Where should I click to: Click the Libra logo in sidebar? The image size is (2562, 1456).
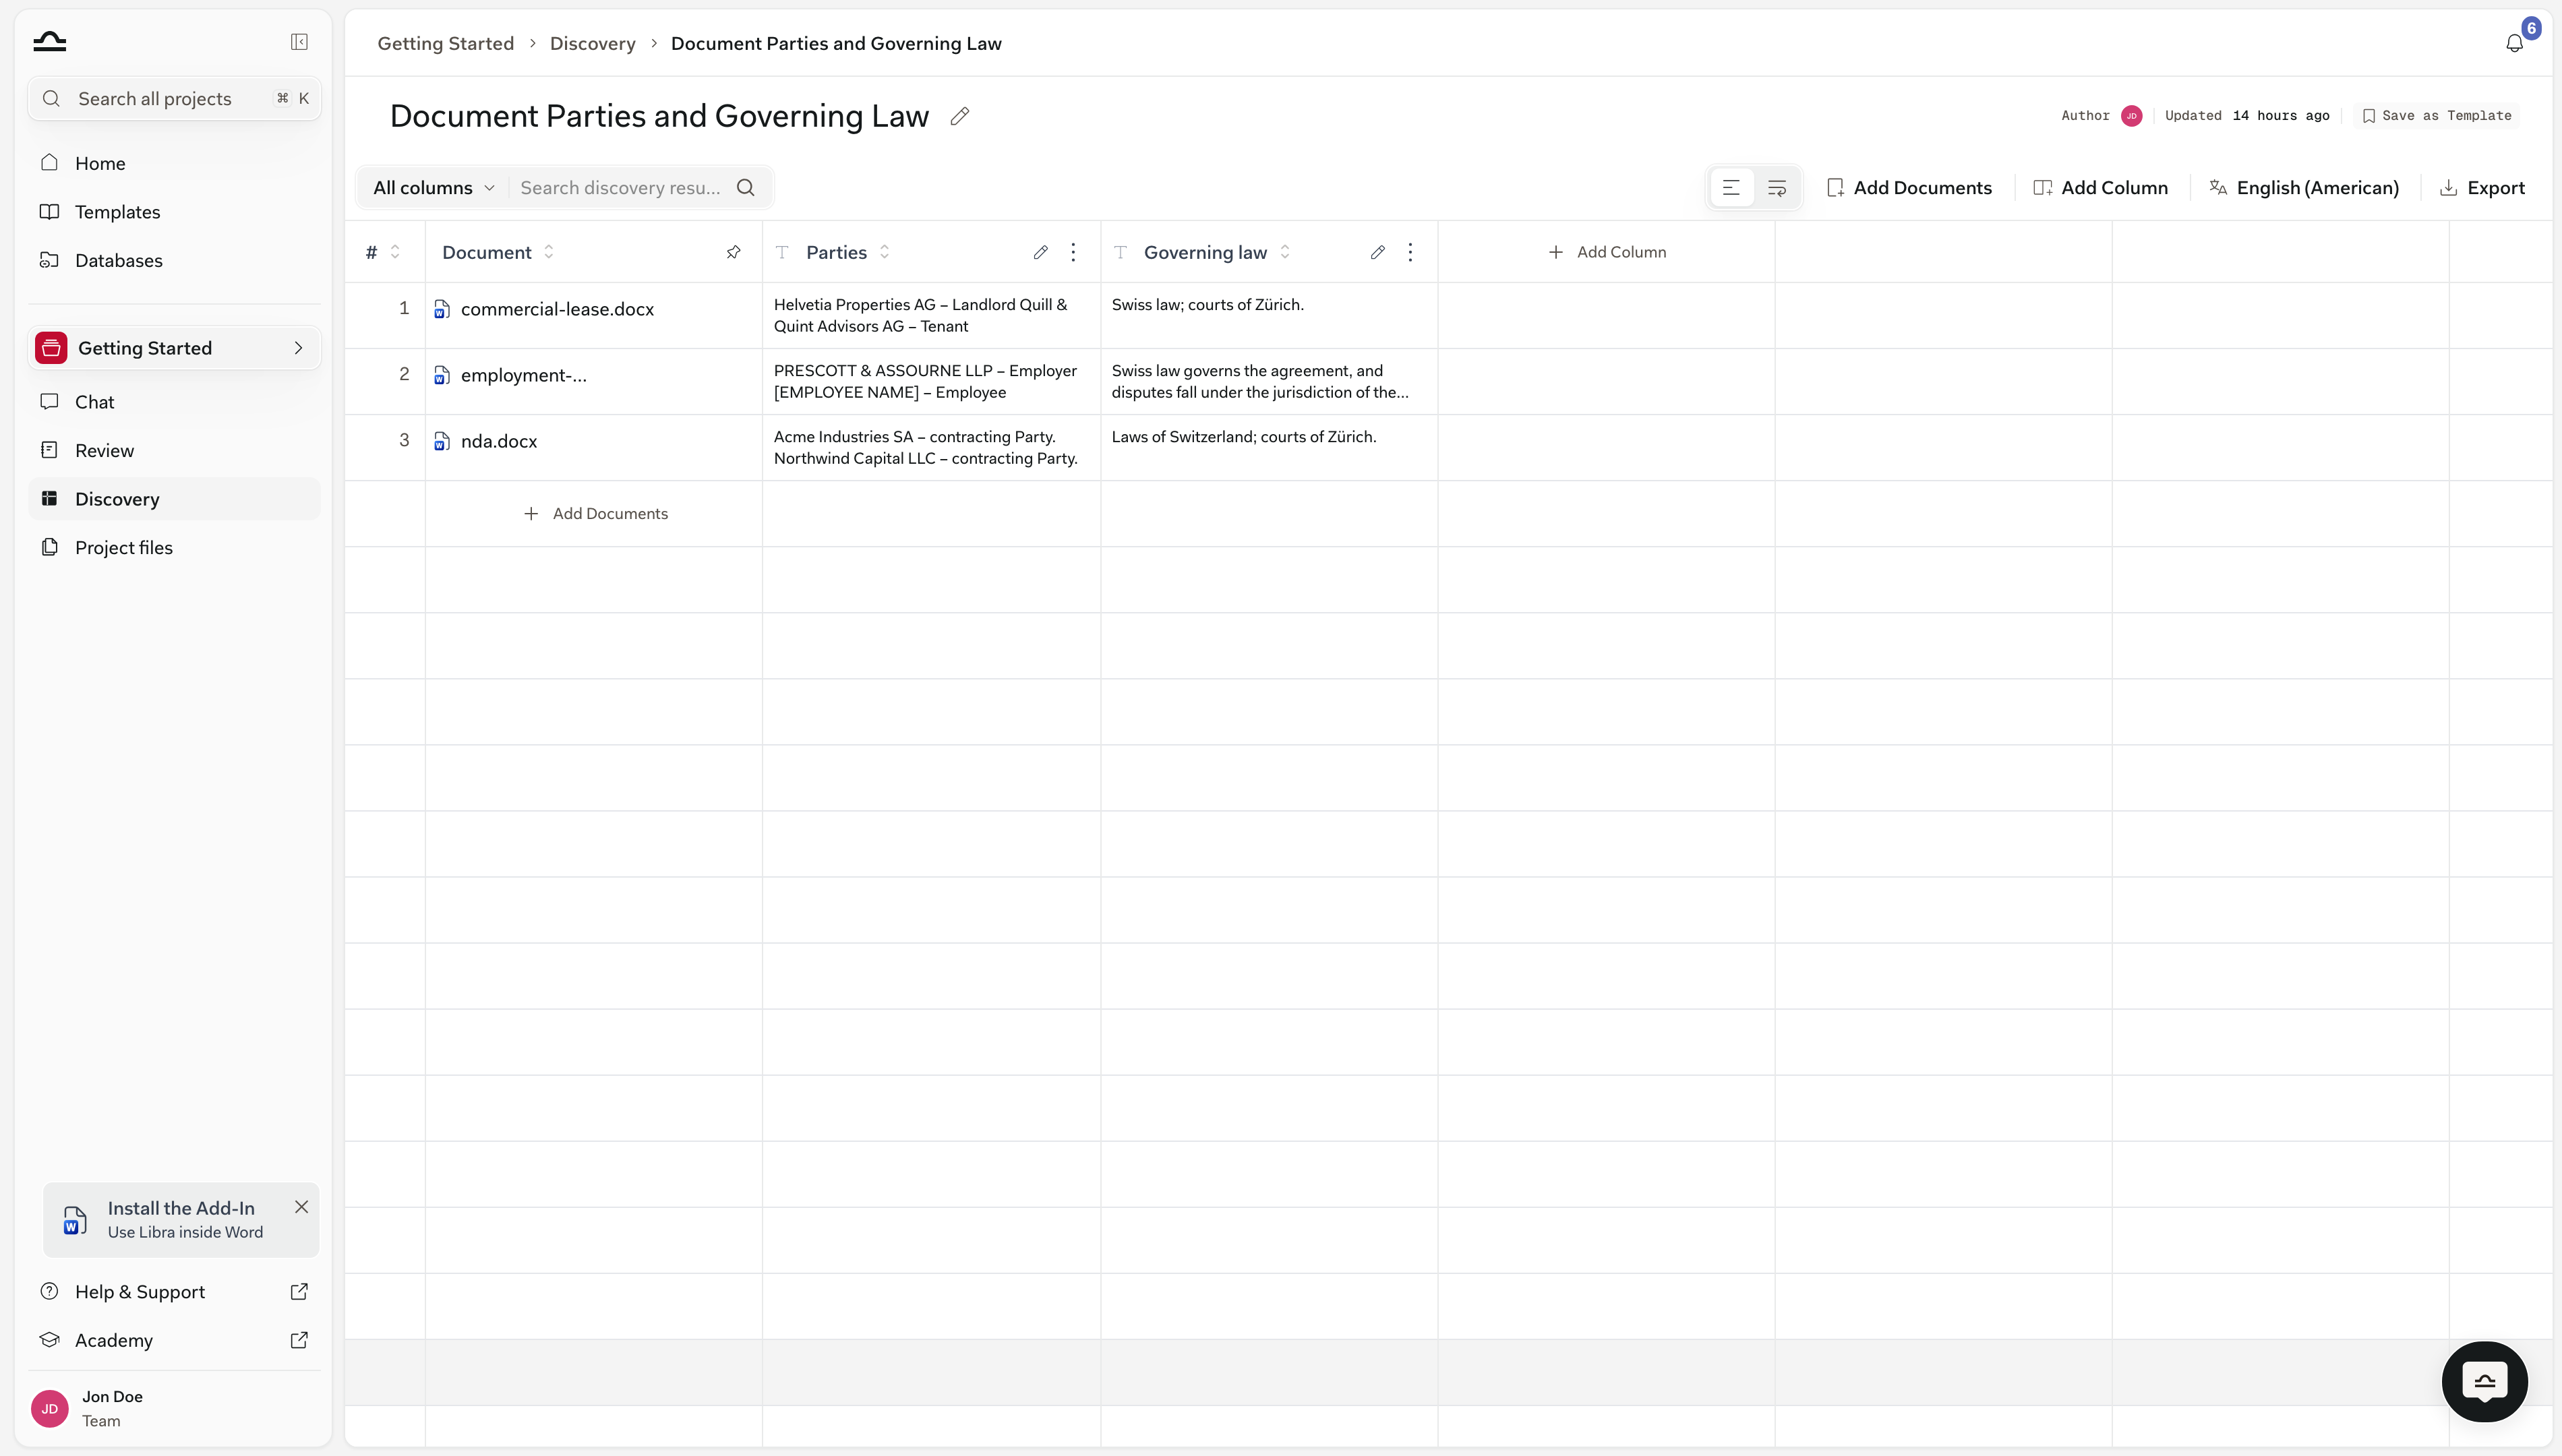click(49, 41)
